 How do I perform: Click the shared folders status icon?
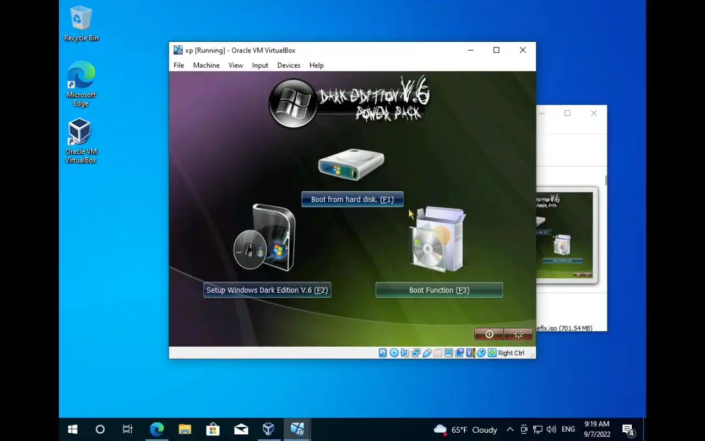438,353
